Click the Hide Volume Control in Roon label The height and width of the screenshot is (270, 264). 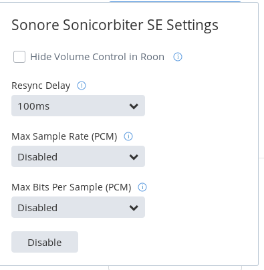click(x=97, y=57)
